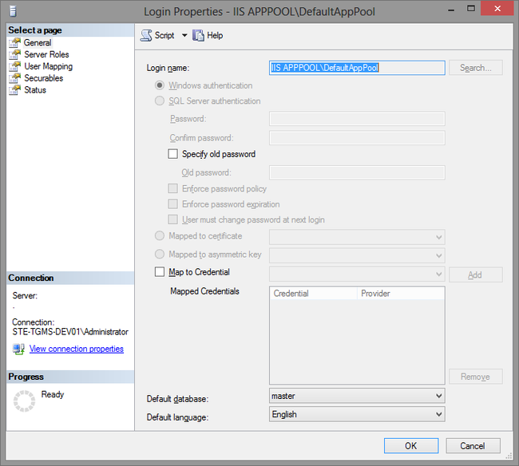Click the Ready progress spinner icon
The image size is (519, 466).
click(24, 401)
